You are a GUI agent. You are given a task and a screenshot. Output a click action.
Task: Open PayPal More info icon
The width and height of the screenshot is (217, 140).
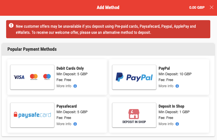(177, 86)
